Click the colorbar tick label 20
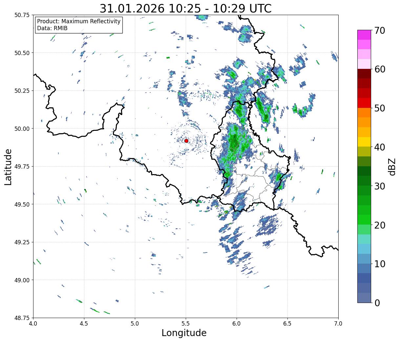The width and height of the screenshot is (400, 341). 380,225
